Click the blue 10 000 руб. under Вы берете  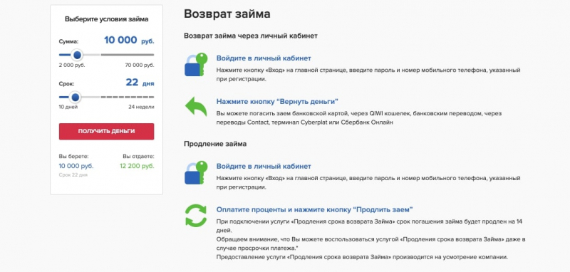click(x=76, y=166)
